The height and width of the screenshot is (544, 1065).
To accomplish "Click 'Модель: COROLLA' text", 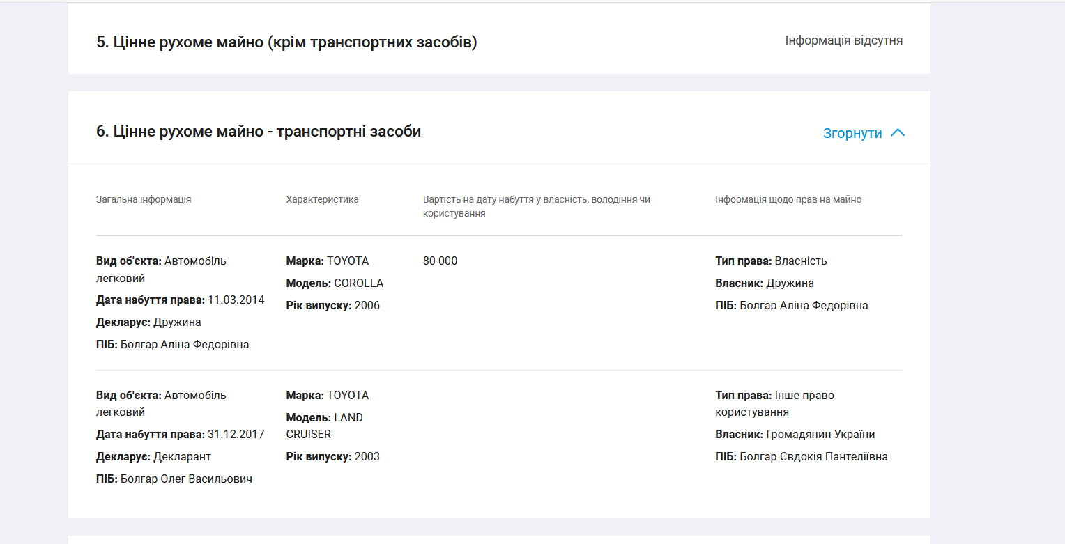I will pyautogui.click(x=335, y=283).
